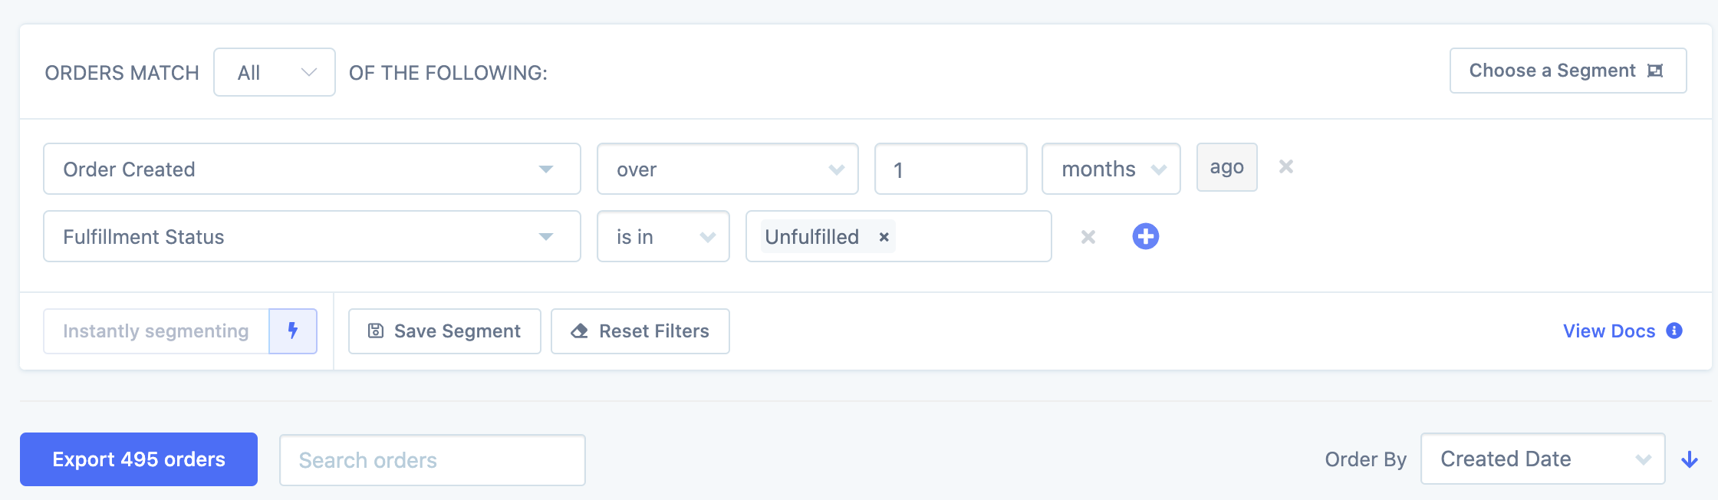Remove the Unfulfilled tag via its x
This screenshot has width=1718, height=500.
click(x=883, y=237)
